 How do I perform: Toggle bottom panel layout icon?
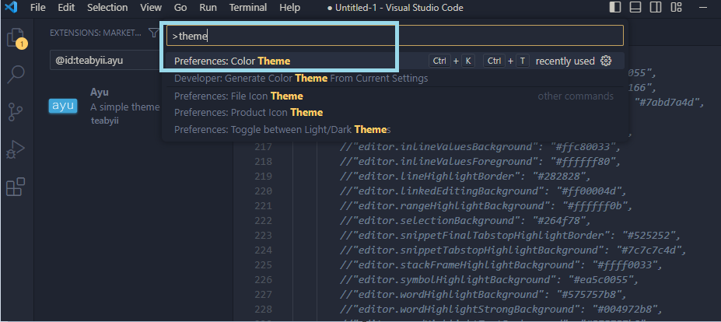(x=635, y=7)
